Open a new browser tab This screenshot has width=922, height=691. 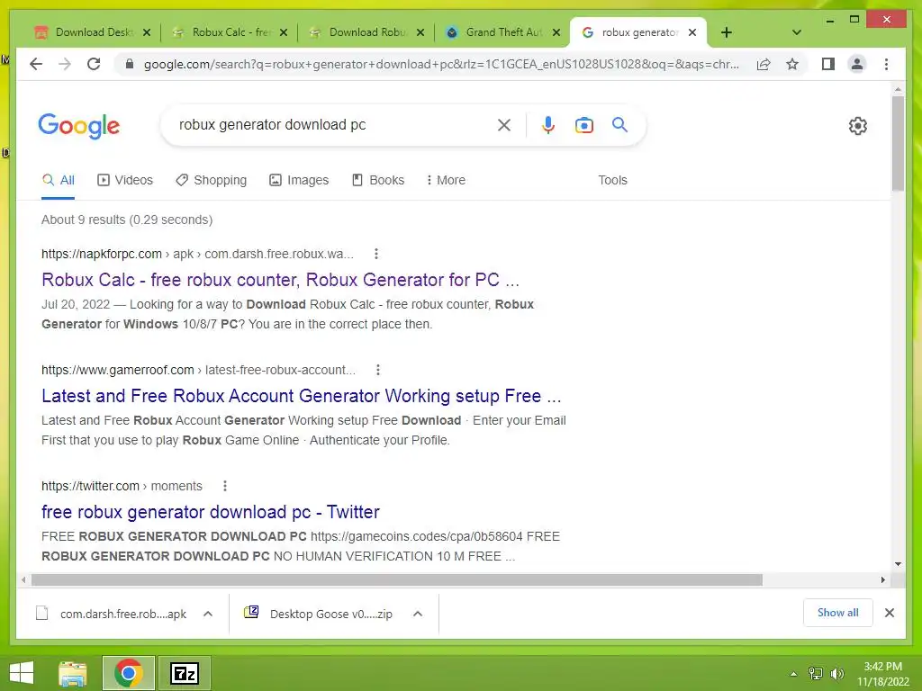click(x=727, y=32)
